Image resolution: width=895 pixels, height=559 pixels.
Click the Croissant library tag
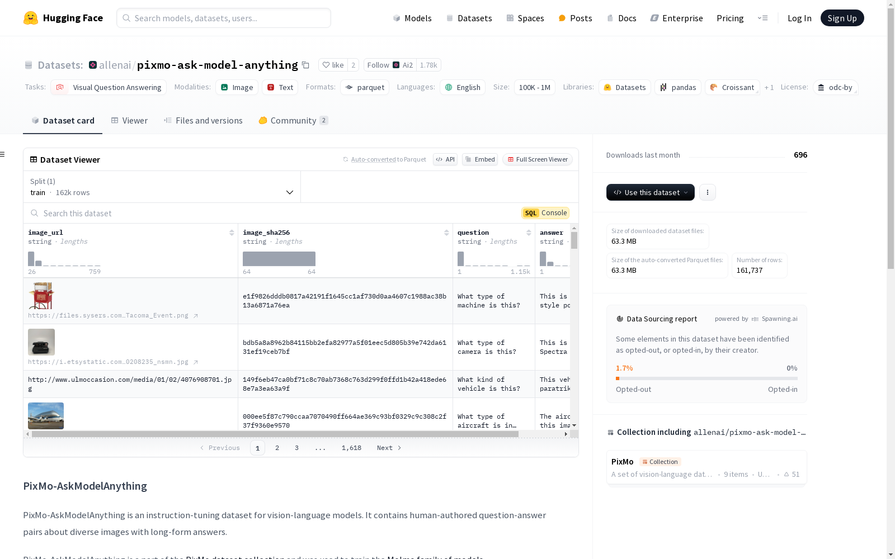click(732, 87)
